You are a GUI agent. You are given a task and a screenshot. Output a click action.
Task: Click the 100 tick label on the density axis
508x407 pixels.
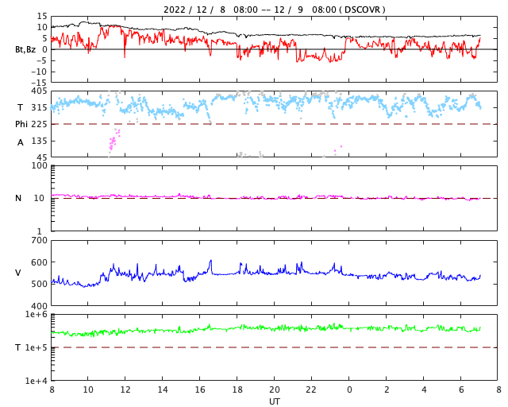click(39, 165)
